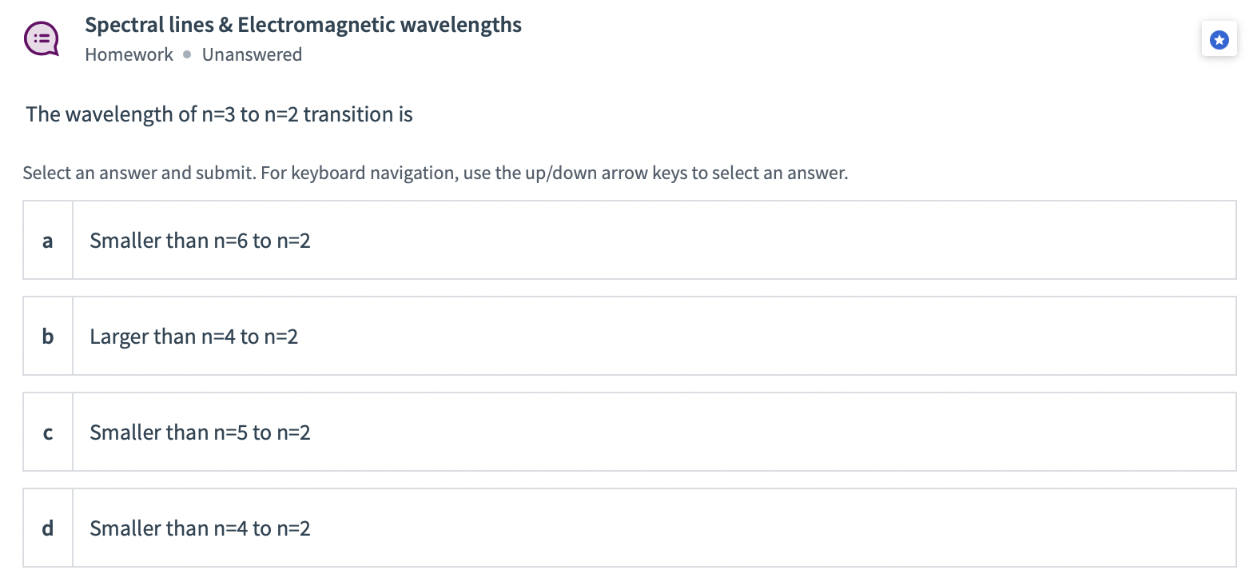This screenshot has height=574, width=1253.
Task: Click the letter box labeled a
Action: 48,240
